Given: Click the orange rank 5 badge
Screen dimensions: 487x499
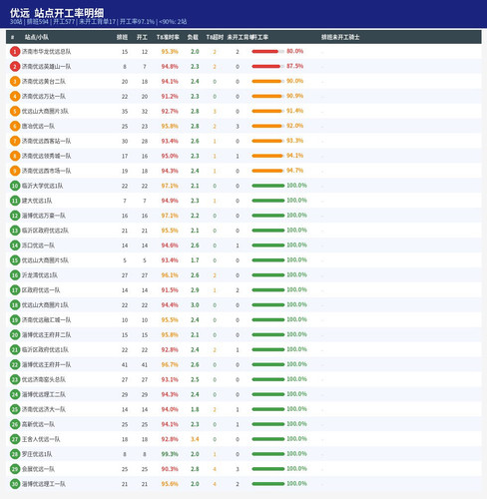Looking at the screenshot, I should click(x=15, y=111).
